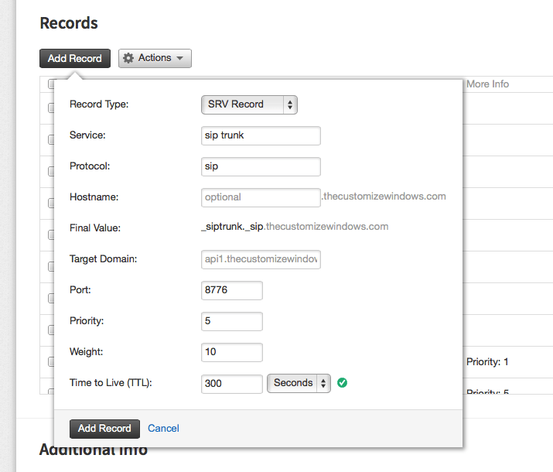Toggle the header select-all checkbox in records table
The width and height of the screenshot is (553, 472).
(x=51, y=84)
